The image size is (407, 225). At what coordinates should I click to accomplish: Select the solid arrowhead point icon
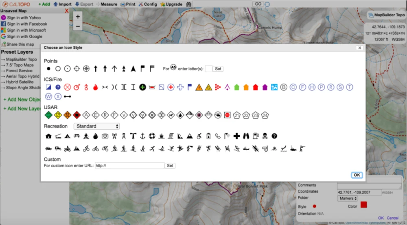(x=133, y=69)
